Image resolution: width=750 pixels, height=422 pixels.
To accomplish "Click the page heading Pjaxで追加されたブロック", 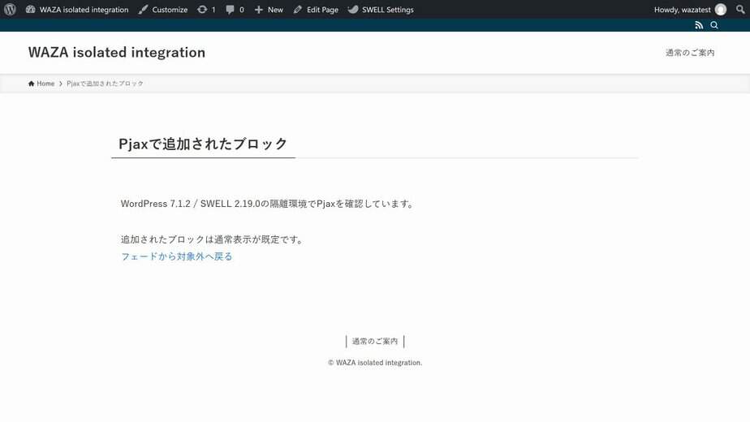I will (x=203, y=144).
